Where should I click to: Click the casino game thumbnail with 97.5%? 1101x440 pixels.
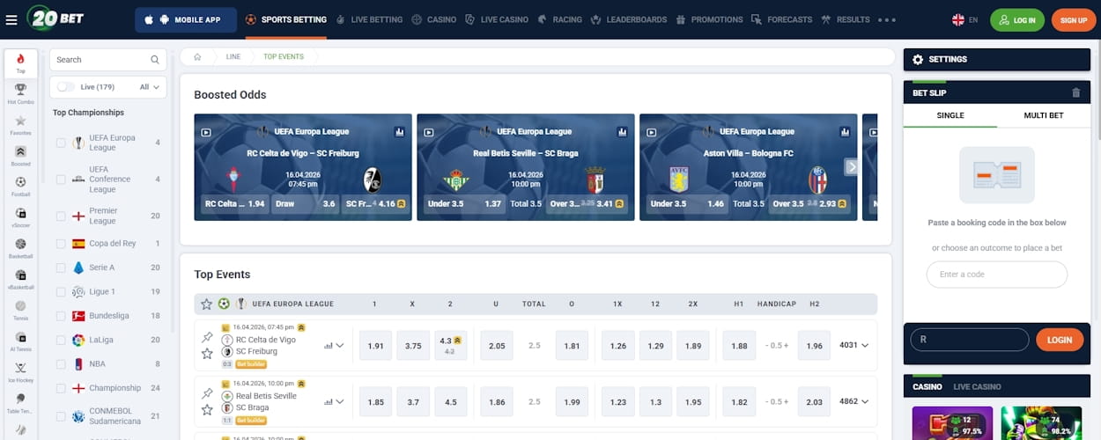(951, 423)
